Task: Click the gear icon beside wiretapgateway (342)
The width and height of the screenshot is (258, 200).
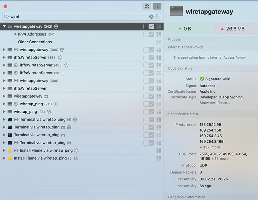Action: tap(56, 26)
